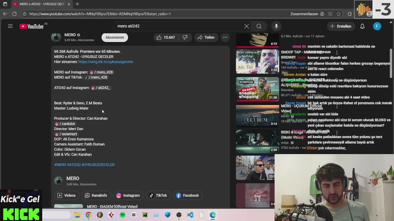Open File Explorer from the taskbar
Screen dimensions: 394x221
pos(77,215)
